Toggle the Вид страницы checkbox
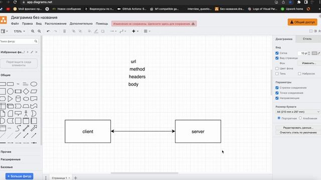The image size is (321, 180). point(277,58)
